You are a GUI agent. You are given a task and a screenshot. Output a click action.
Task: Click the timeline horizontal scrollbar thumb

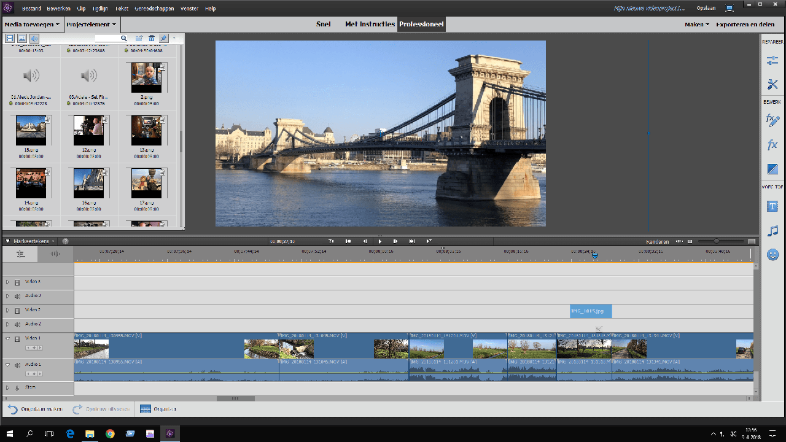pos(236,398)
